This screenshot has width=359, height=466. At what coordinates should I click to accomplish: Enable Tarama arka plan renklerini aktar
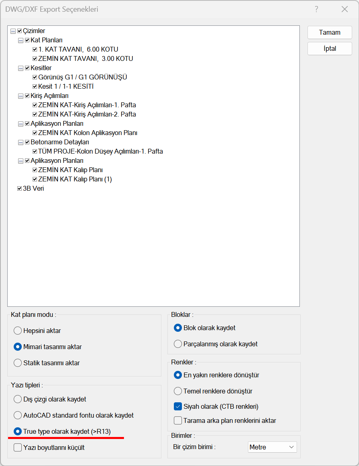click(178, 420)
